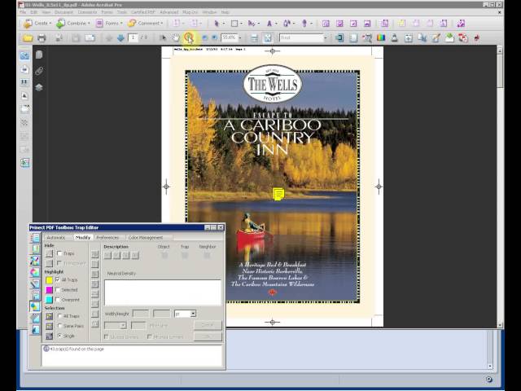Open the Find field dropdown arrow

tap(325, 38)
